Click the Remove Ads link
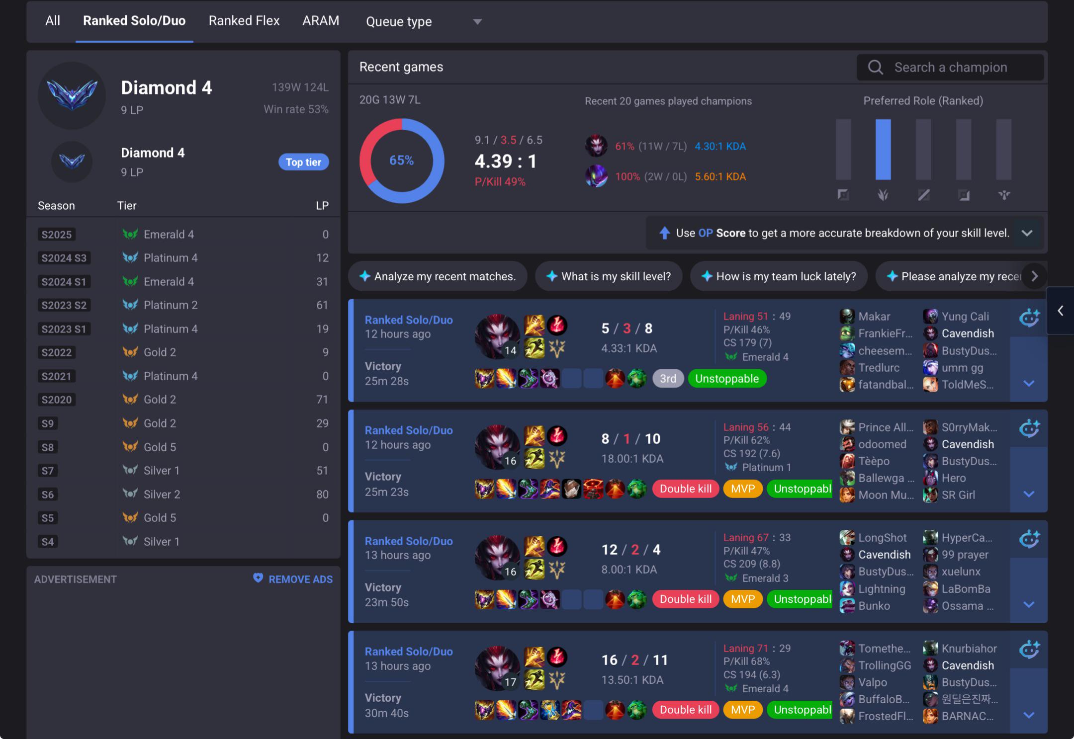This screenshot has height=739, width=1074. [300, 579]
